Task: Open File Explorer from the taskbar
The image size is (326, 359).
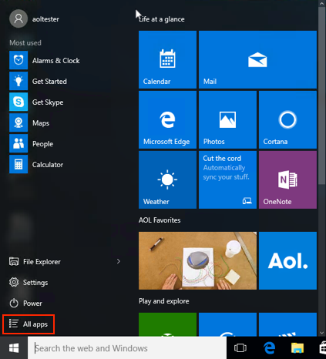Action: [297, 348]
